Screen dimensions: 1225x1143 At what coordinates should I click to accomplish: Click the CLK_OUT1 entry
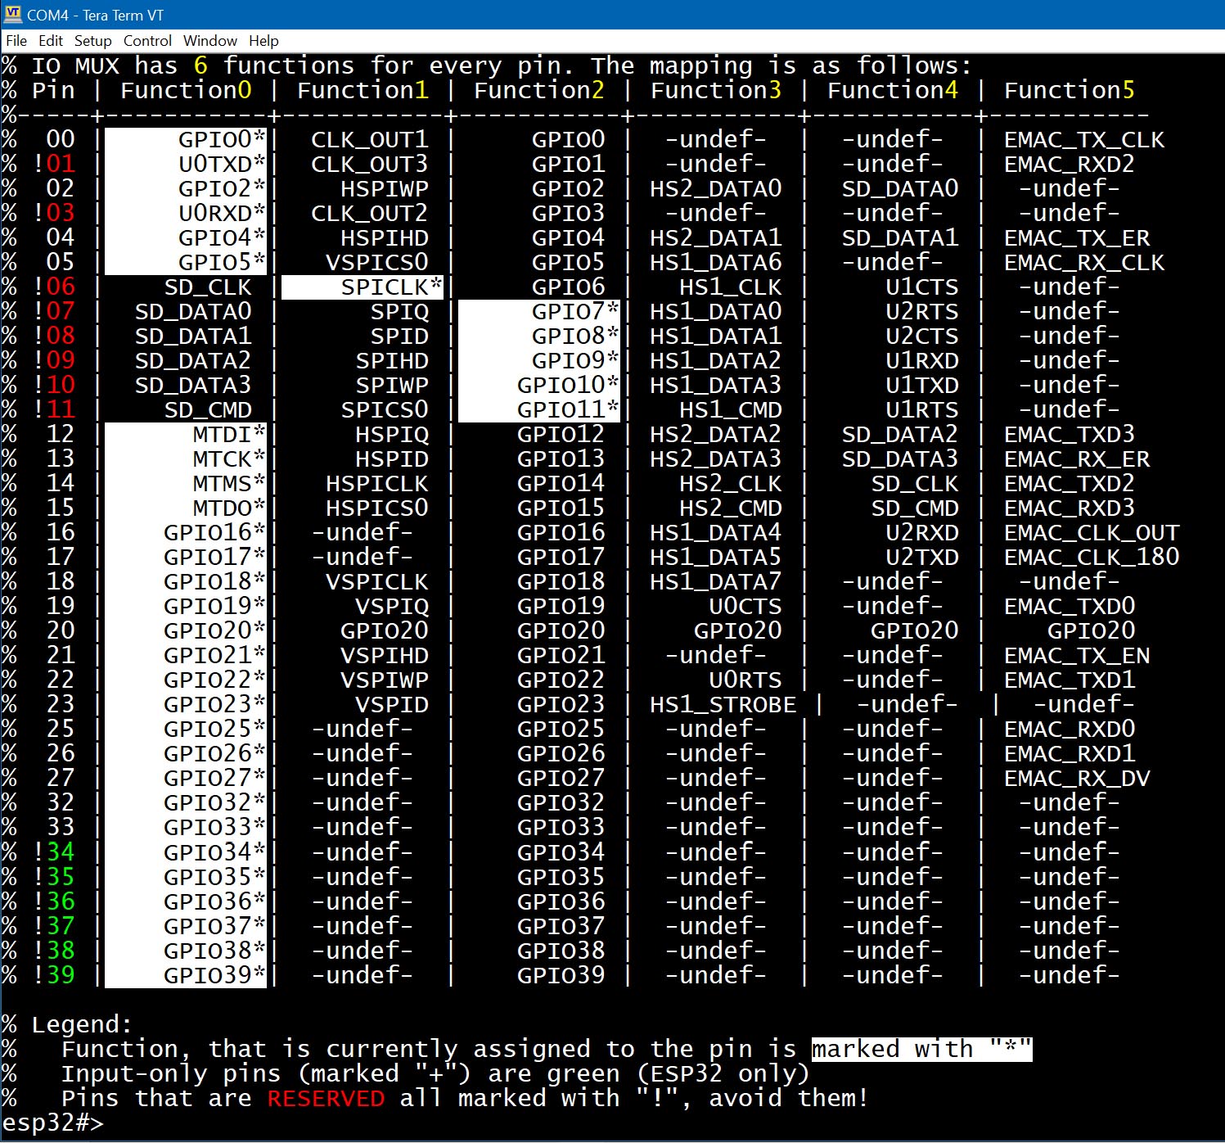click(370, 140)
